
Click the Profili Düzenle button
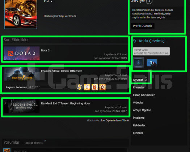[143, 26]
